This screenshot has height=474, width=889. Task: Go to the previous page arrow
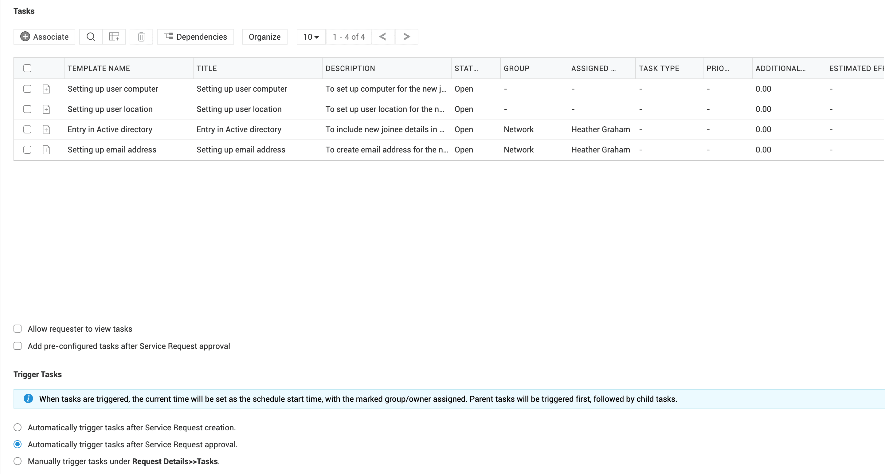(x=383, y=37)
